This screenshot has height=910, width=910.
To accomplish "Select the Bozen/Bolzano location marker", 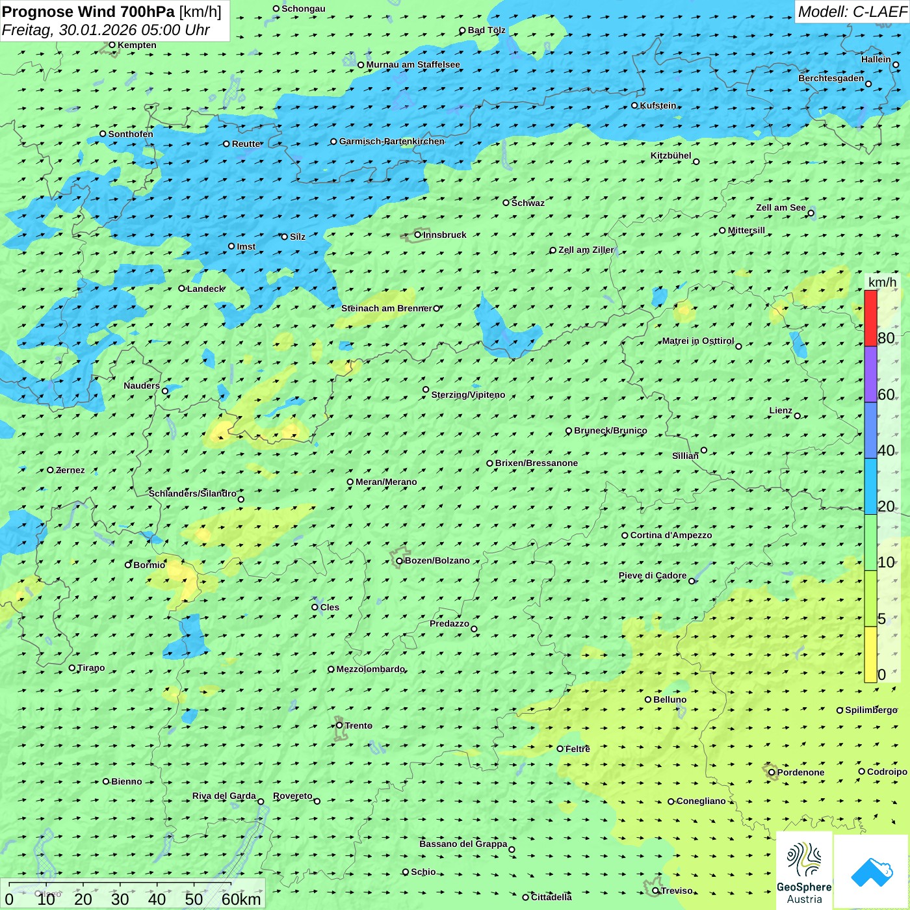I will (400, 561).
